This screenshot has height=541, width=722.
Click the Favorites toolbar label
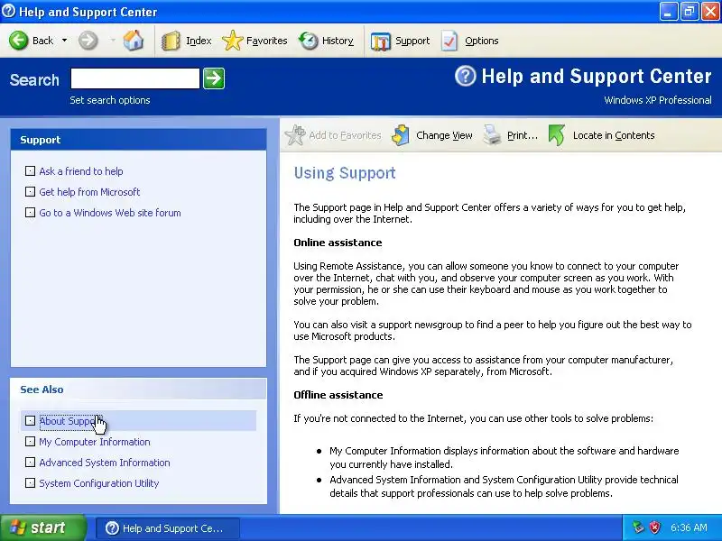(266, 41)
